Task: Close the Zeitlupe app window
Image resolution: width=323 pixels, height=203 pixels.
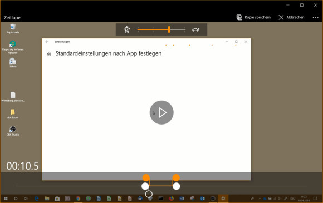Action: pos(316,5)
